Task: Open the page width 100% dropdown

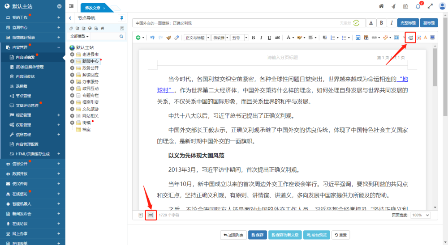Action: [421, 215]
